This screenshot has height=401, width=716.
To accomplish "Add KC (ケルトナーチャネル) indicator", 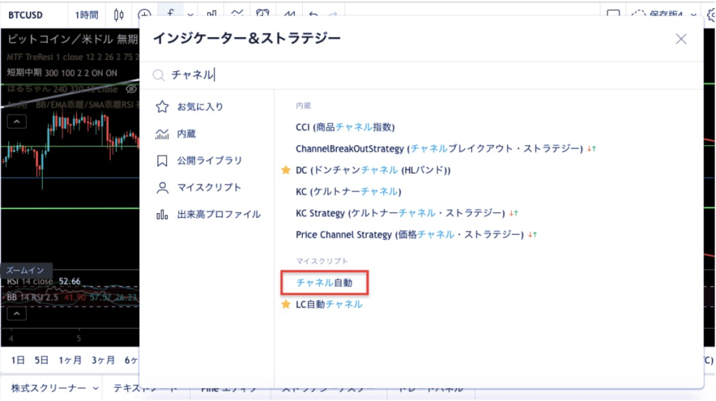I will (348, 191).
